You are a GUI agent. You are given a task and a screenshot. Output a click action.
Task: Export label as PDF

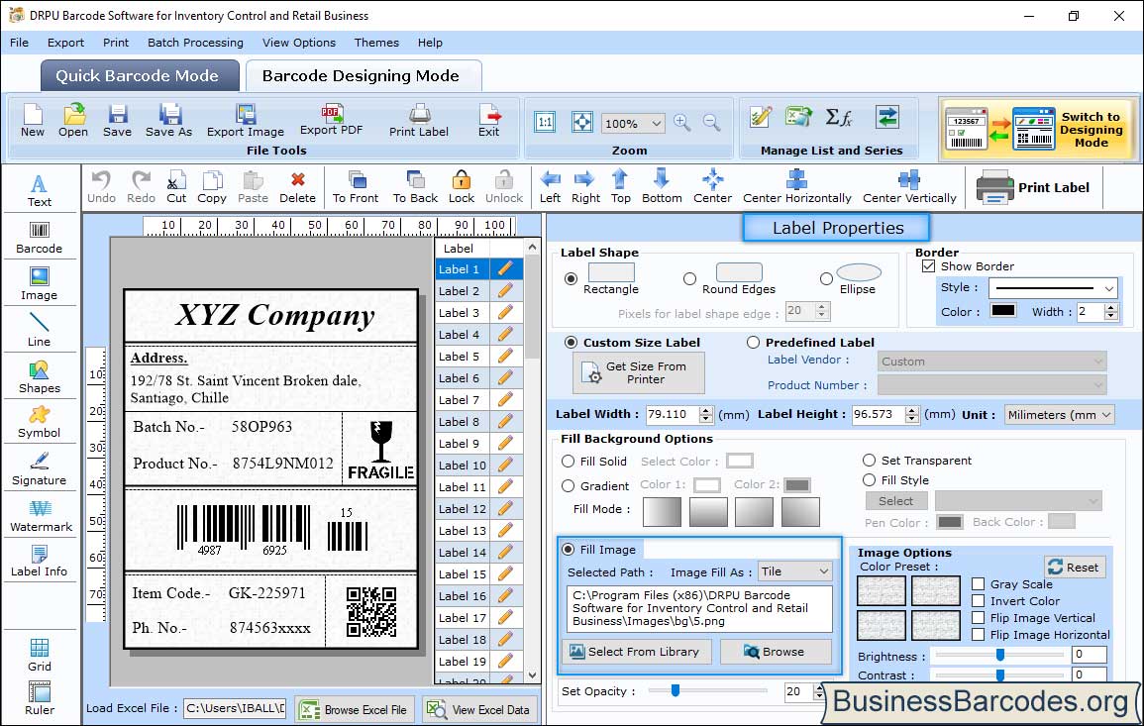point(331,120)
